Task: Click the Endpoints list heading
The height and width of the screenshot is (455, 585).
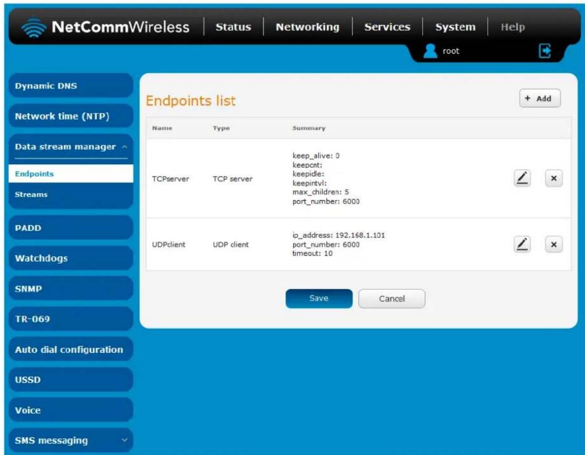Action: click(x=190, y=101)
